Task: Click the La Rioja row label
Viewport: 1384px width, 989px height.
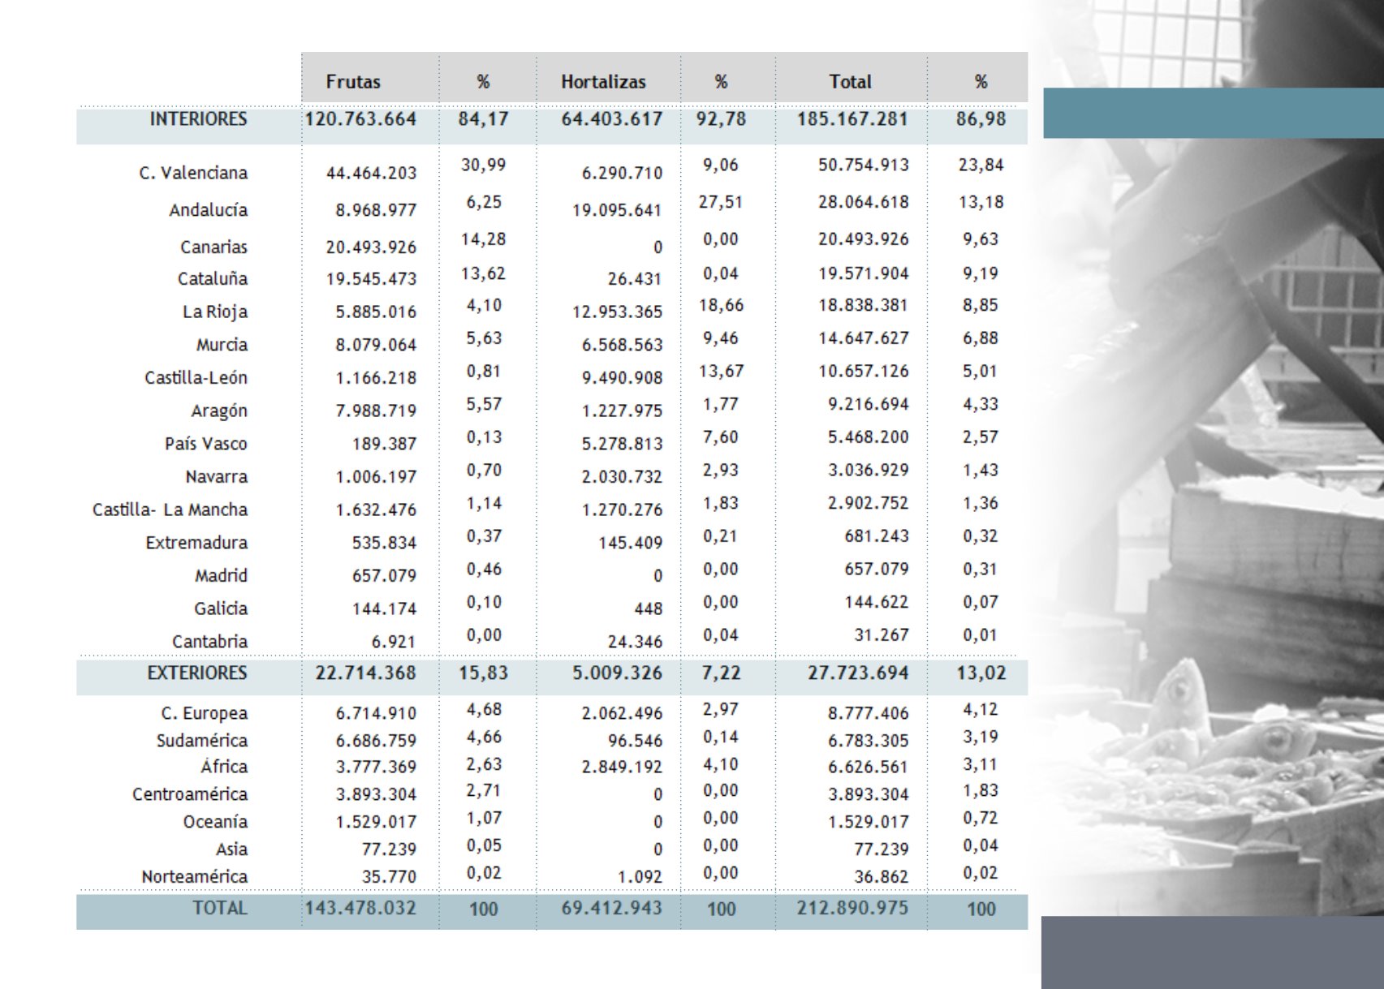Action: (x=215, y=312)
